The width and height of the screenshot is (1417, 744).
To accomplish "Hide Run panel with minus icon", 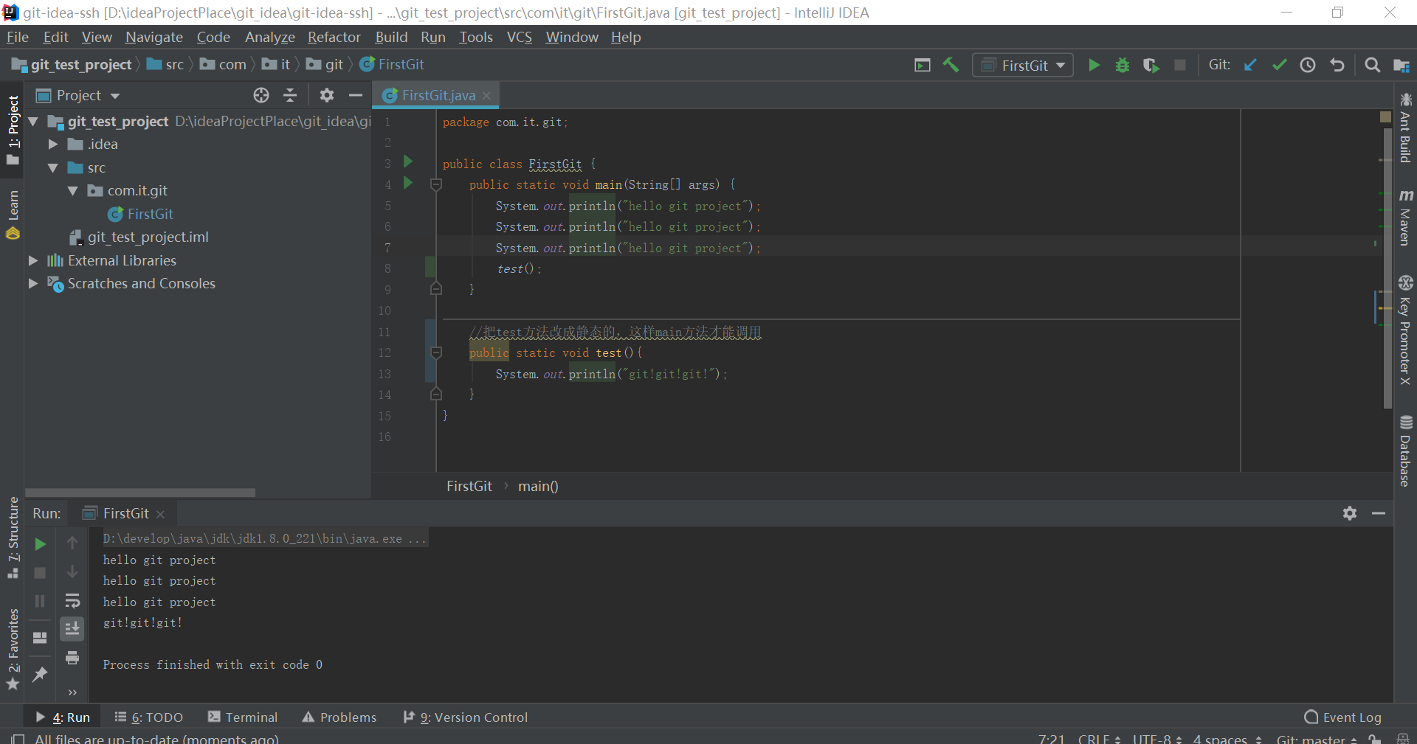I will [1379, 513].
